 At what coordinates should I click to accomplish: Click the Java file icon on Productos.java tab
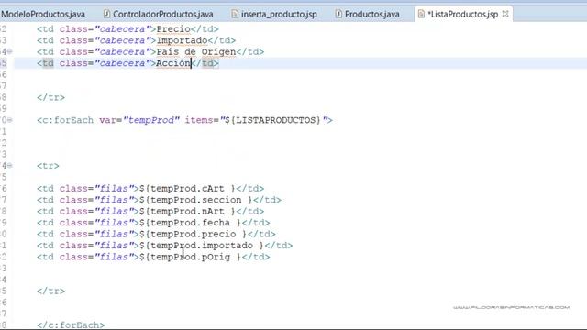pos(338,14)
